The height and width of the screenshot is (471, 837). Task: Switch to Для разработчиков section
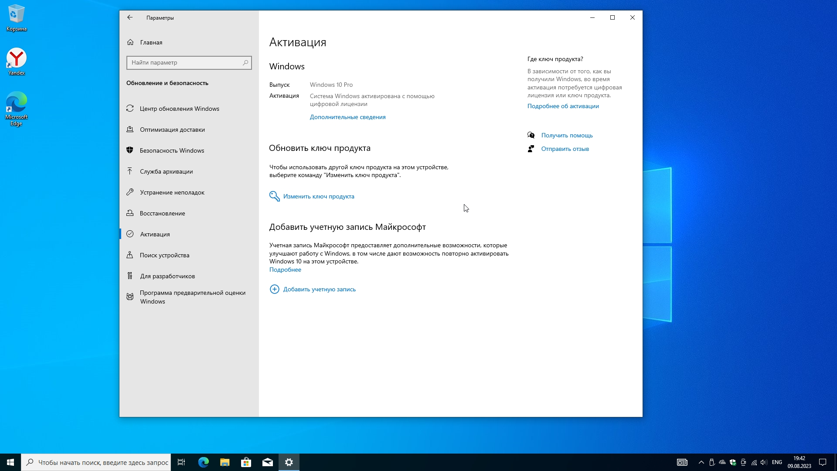coord(167,276)
